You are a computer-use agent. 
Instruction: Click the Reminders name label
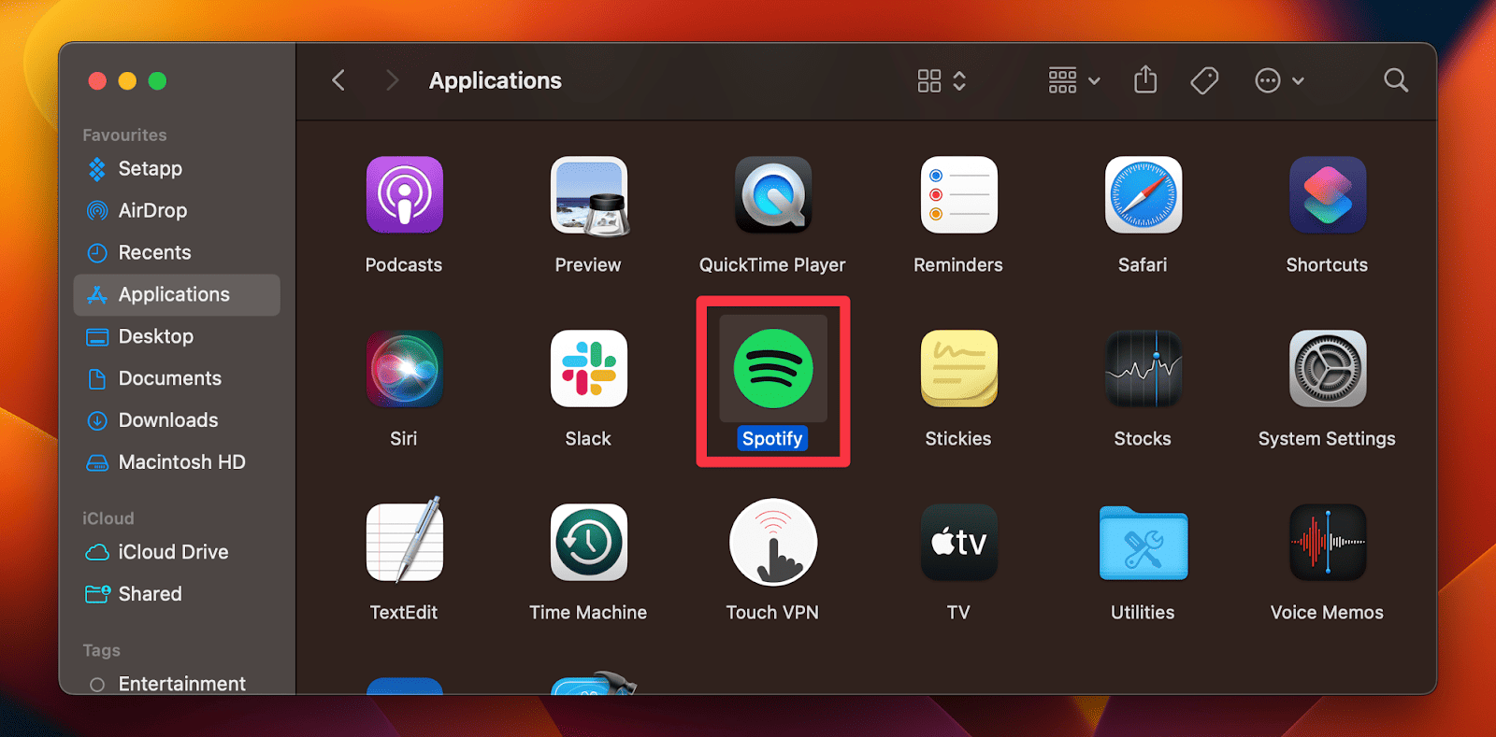tap(958, 265)
